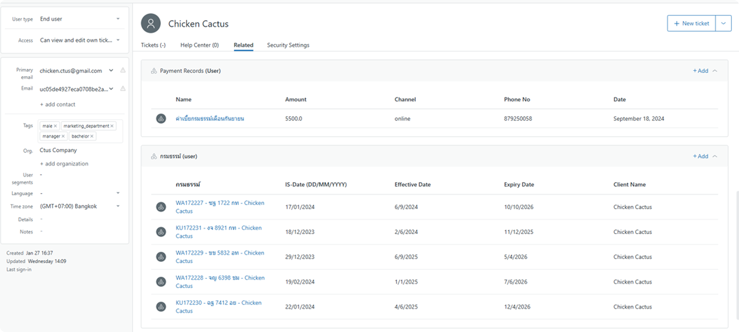The image size is (739, 332).
Task: Remove the manager tag
Action: click(63, 136)
